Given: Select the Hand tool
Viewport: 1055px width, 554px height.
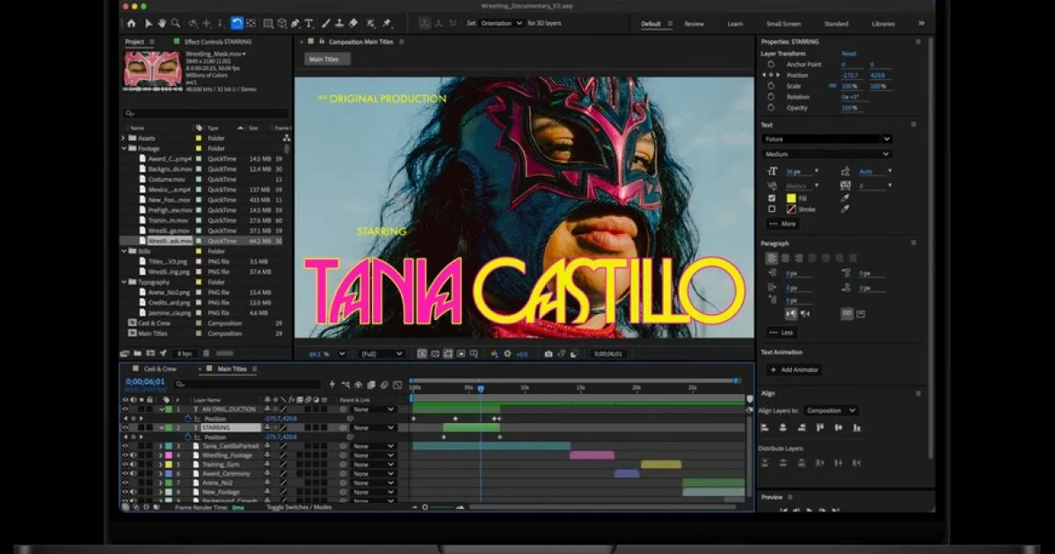Looking at the screenshot, I should pos(162,24).
